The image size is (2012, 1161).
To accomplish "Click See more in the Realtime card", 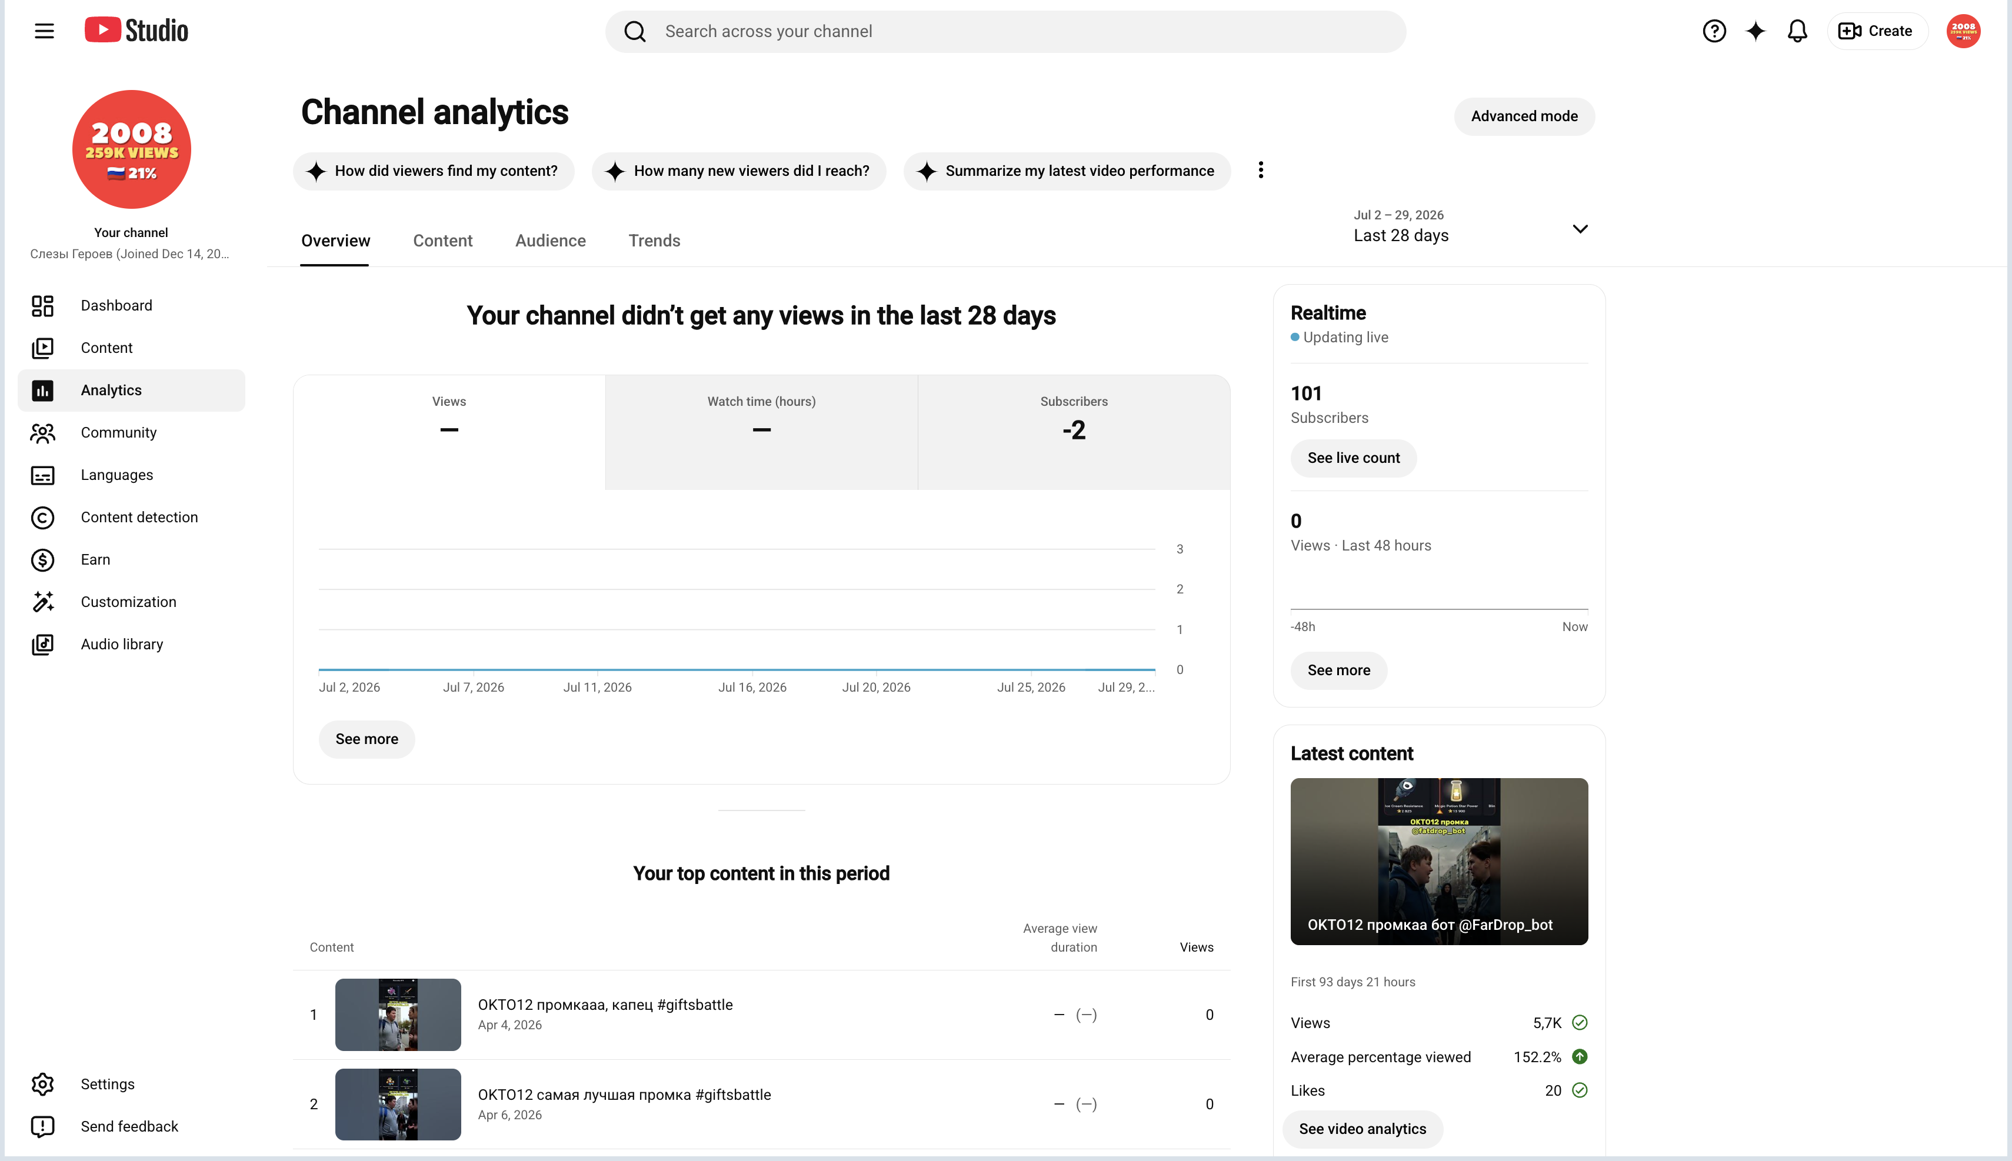I will (1338, 670).
